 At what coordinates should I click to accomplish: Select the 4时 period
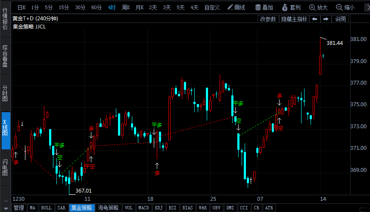(112, 8)
